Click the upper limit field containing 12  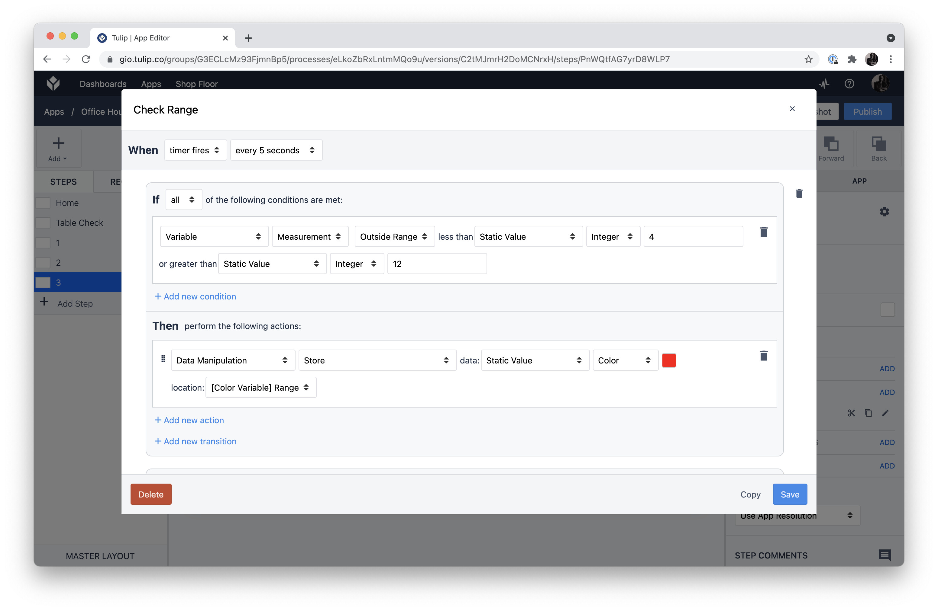[x=436, y=264]
